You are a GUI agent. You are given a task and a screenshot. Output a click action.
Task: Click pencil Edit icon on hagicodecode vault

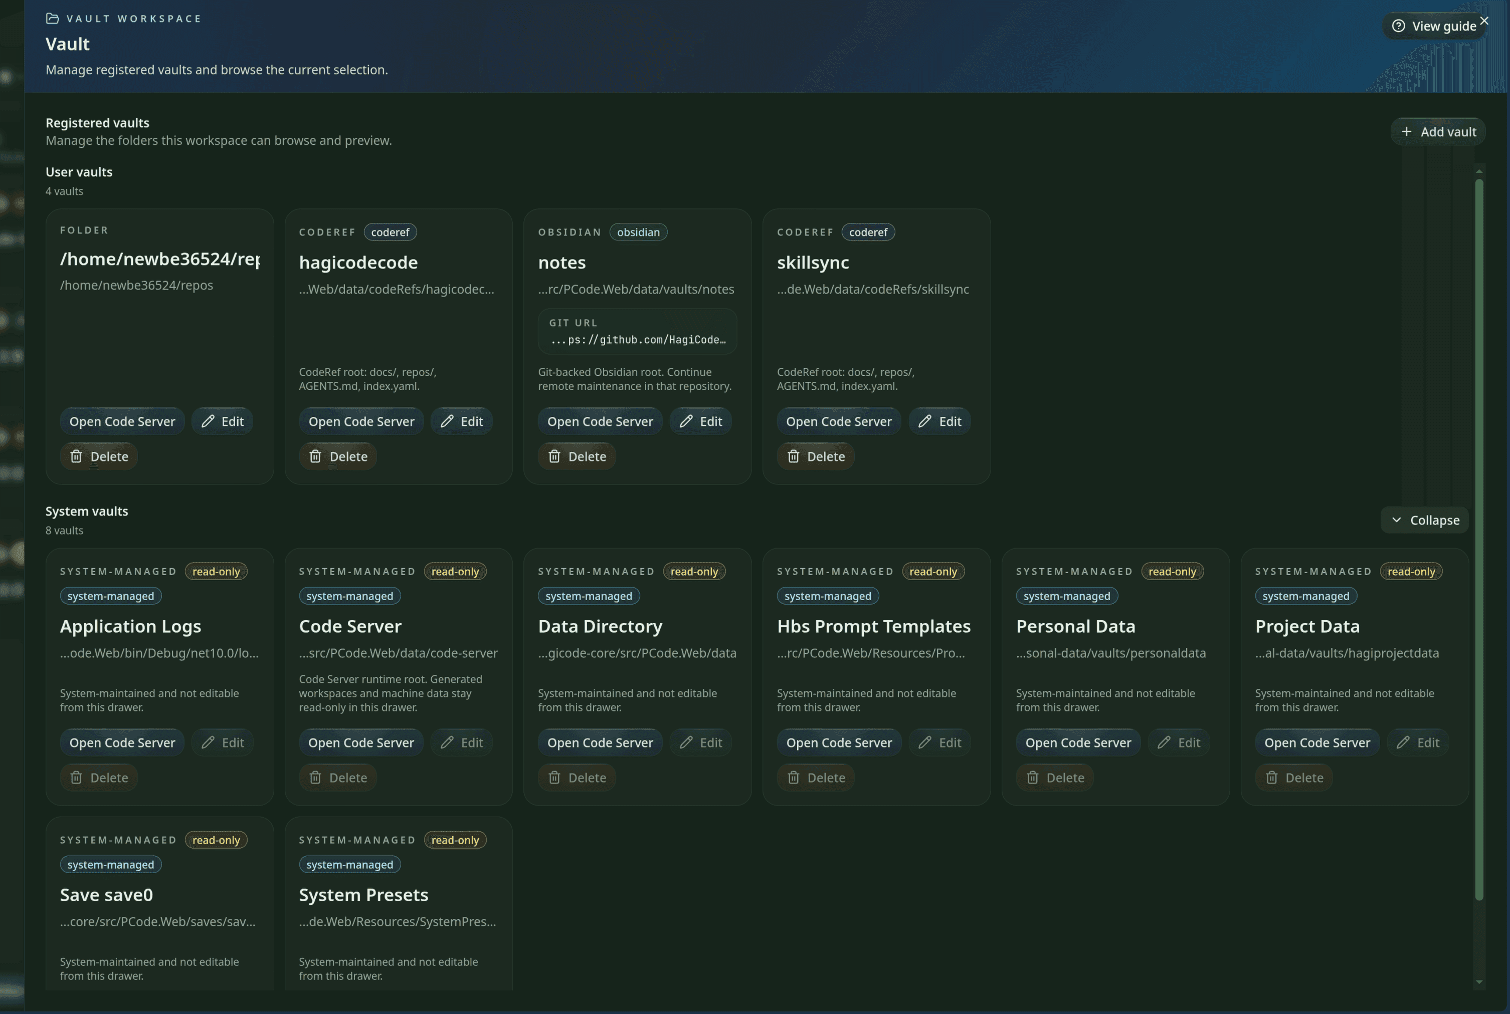tap(447, 421)
